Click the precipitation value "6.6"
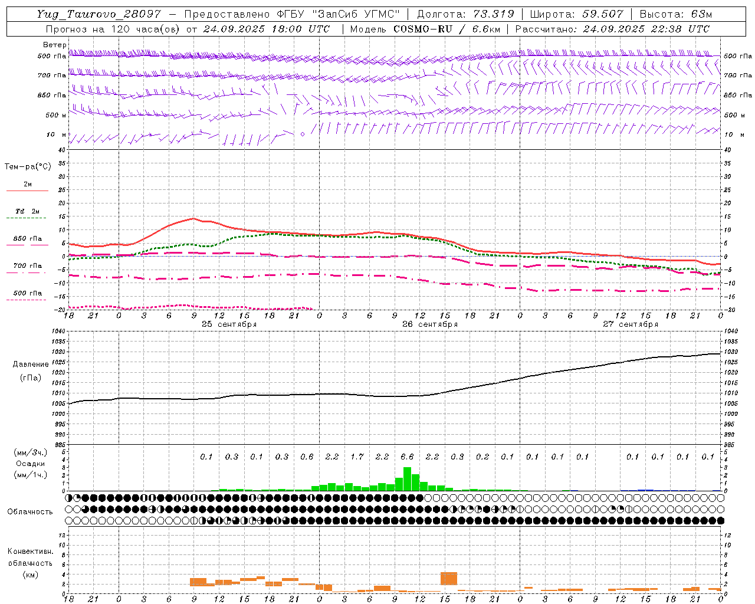 (x=407, y=457)
